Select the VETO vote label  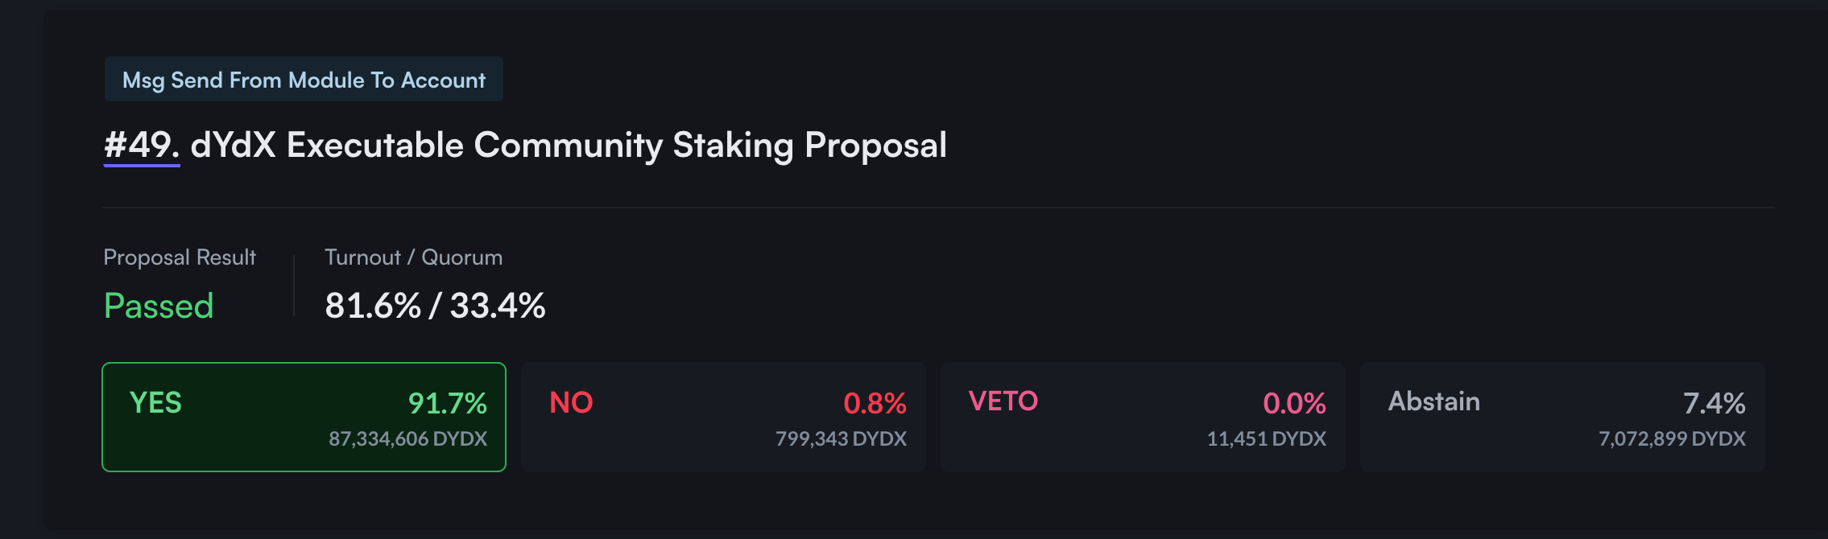[x=1003, y=401]
